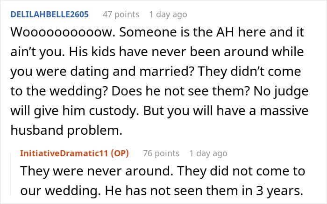Open timestamp link on InitiativeDramatic11's reply

(208, 153)
